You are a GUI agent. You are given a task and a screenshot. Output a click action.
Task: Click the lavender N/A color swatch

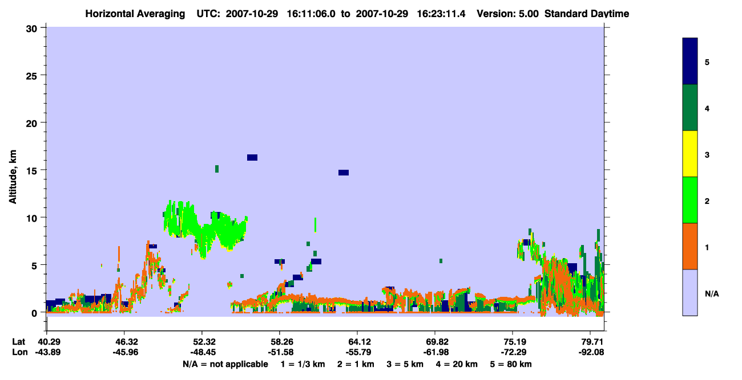tap(690, 292)
